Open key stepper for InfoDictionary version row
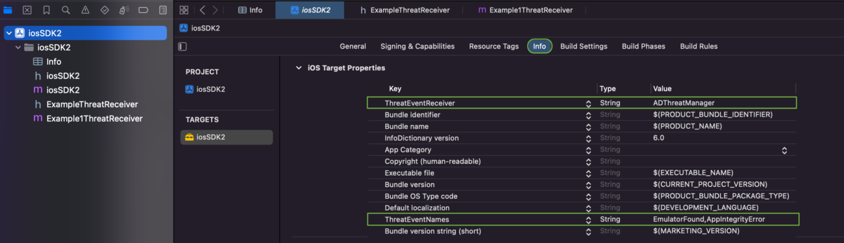 coord(588,138)
